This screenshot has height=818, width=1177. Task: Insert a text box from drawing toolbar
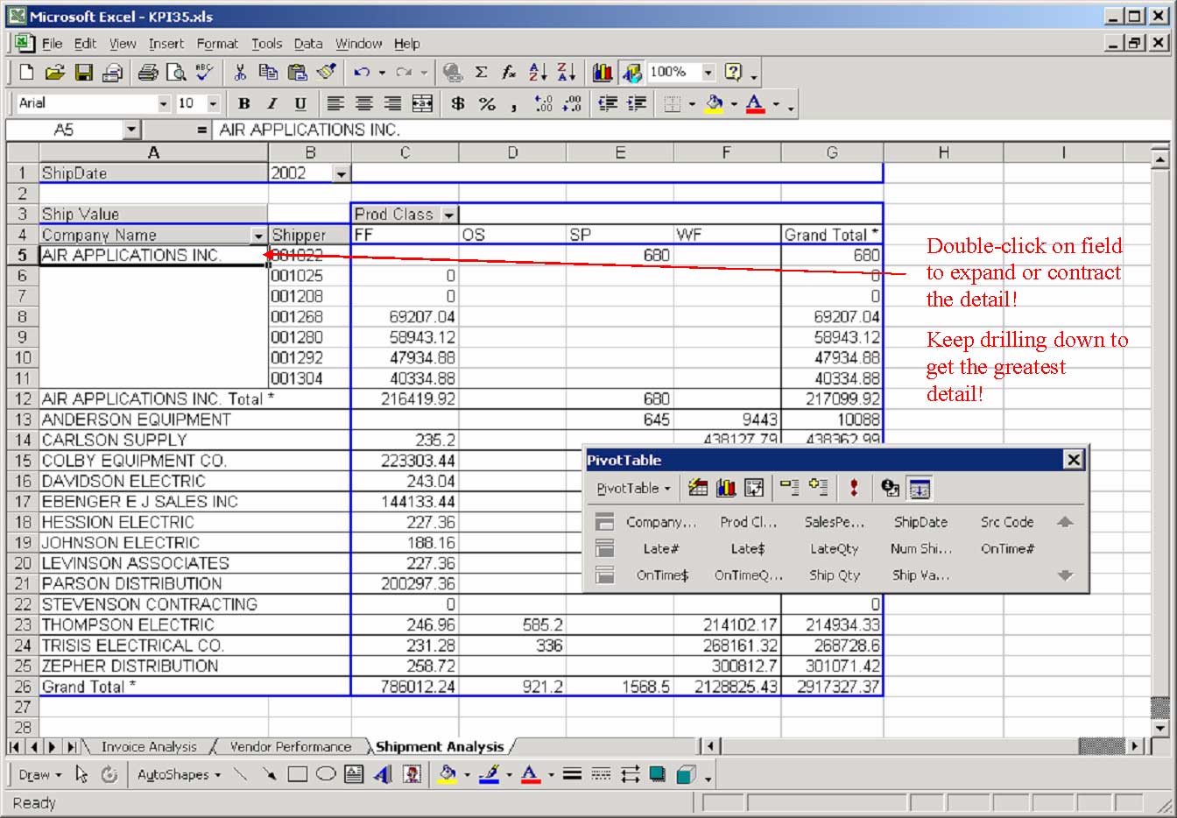pyautogui.click(x=354, y=774)
